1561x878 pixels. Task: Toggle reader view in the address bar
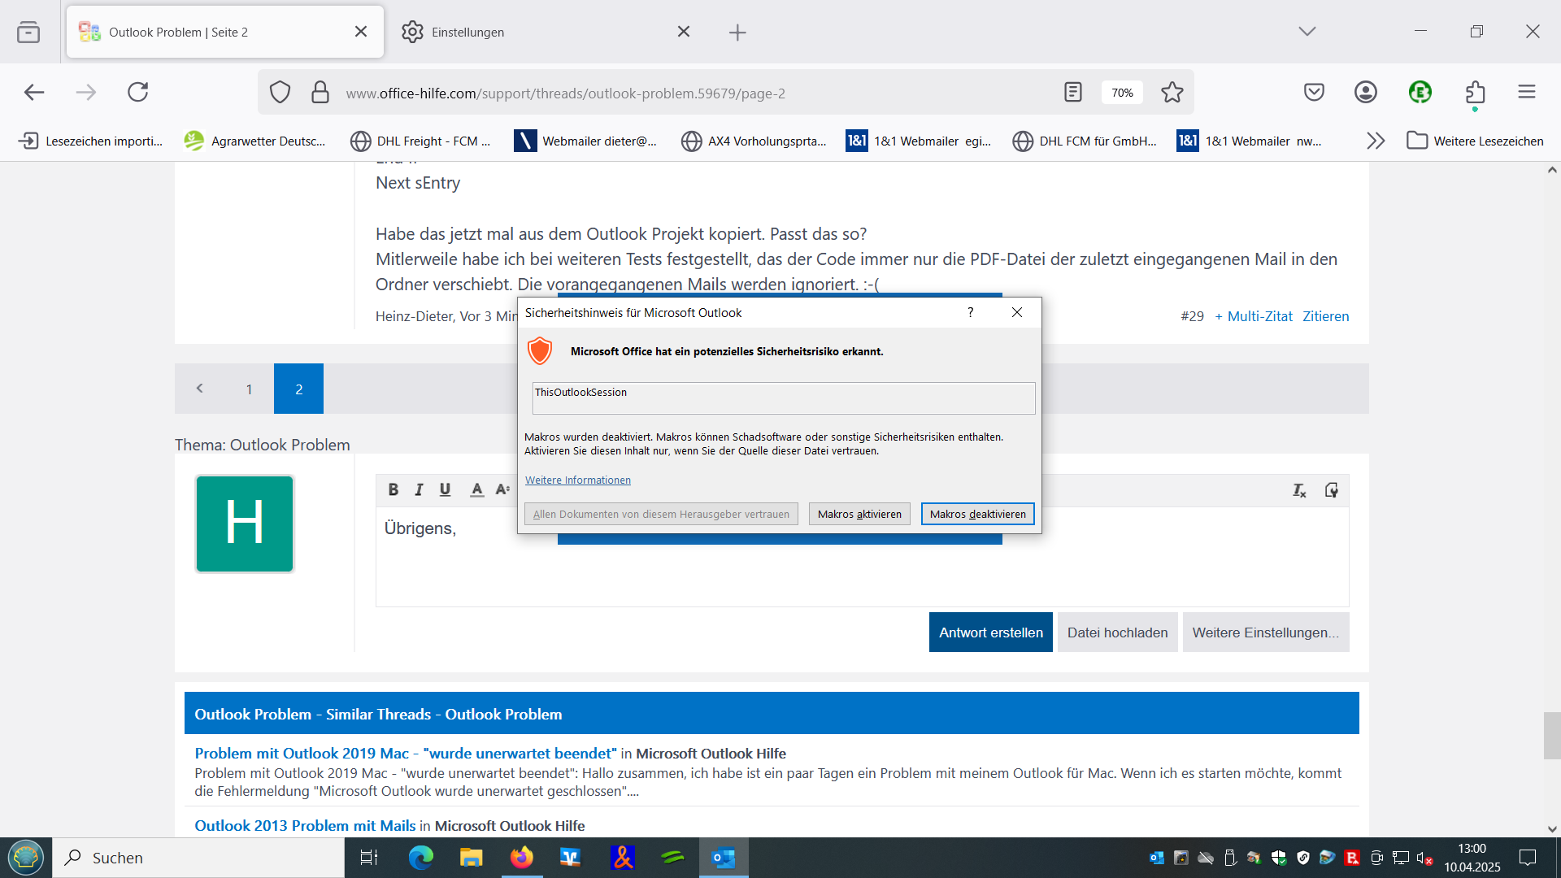point(1073,93)
